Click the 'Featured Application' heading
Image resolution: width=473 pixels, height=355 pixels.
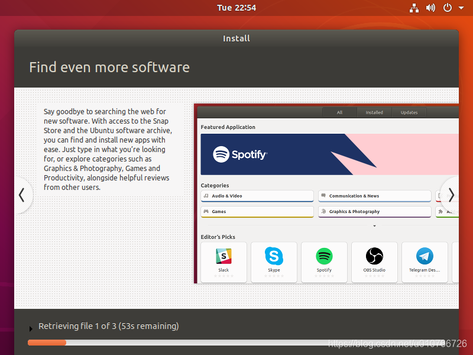pos(228,127)
